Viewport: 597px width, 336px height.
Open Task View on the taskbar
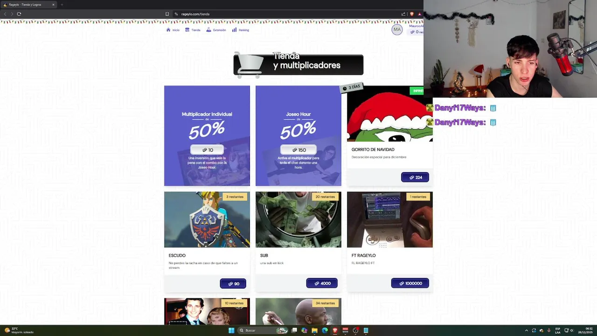pyautogui.click(x=294, y=330)
